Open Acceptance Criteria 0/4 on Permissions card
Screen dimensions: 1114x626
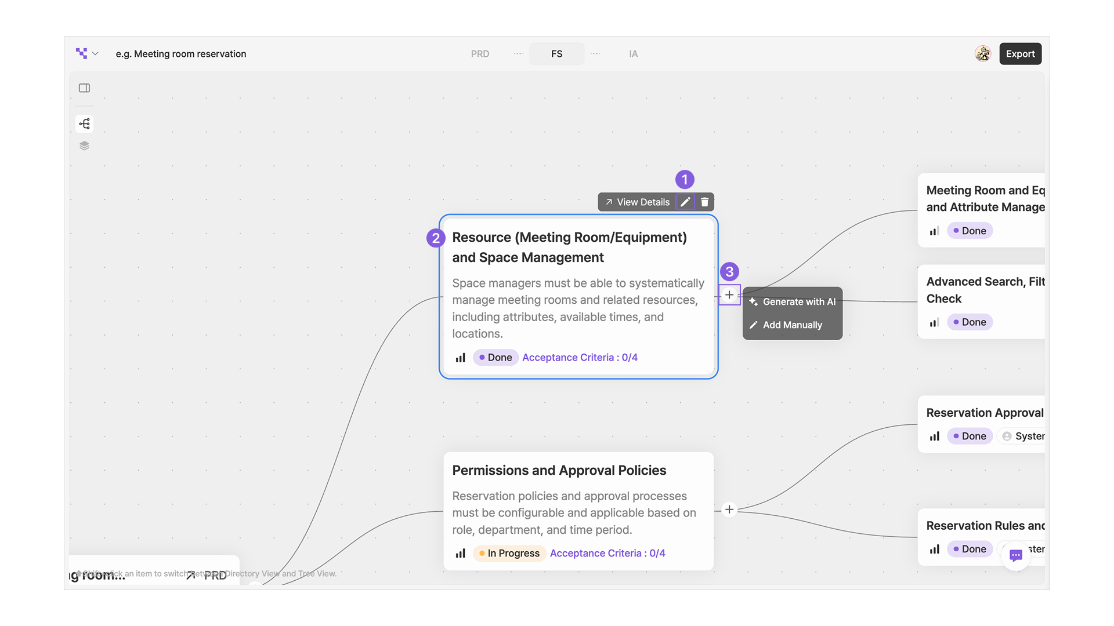pos(607,554)
